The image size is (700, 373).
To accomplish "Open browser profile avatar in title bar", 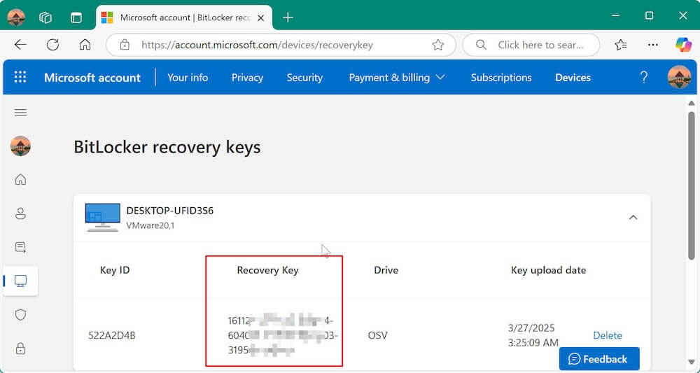I will (16, 17).
